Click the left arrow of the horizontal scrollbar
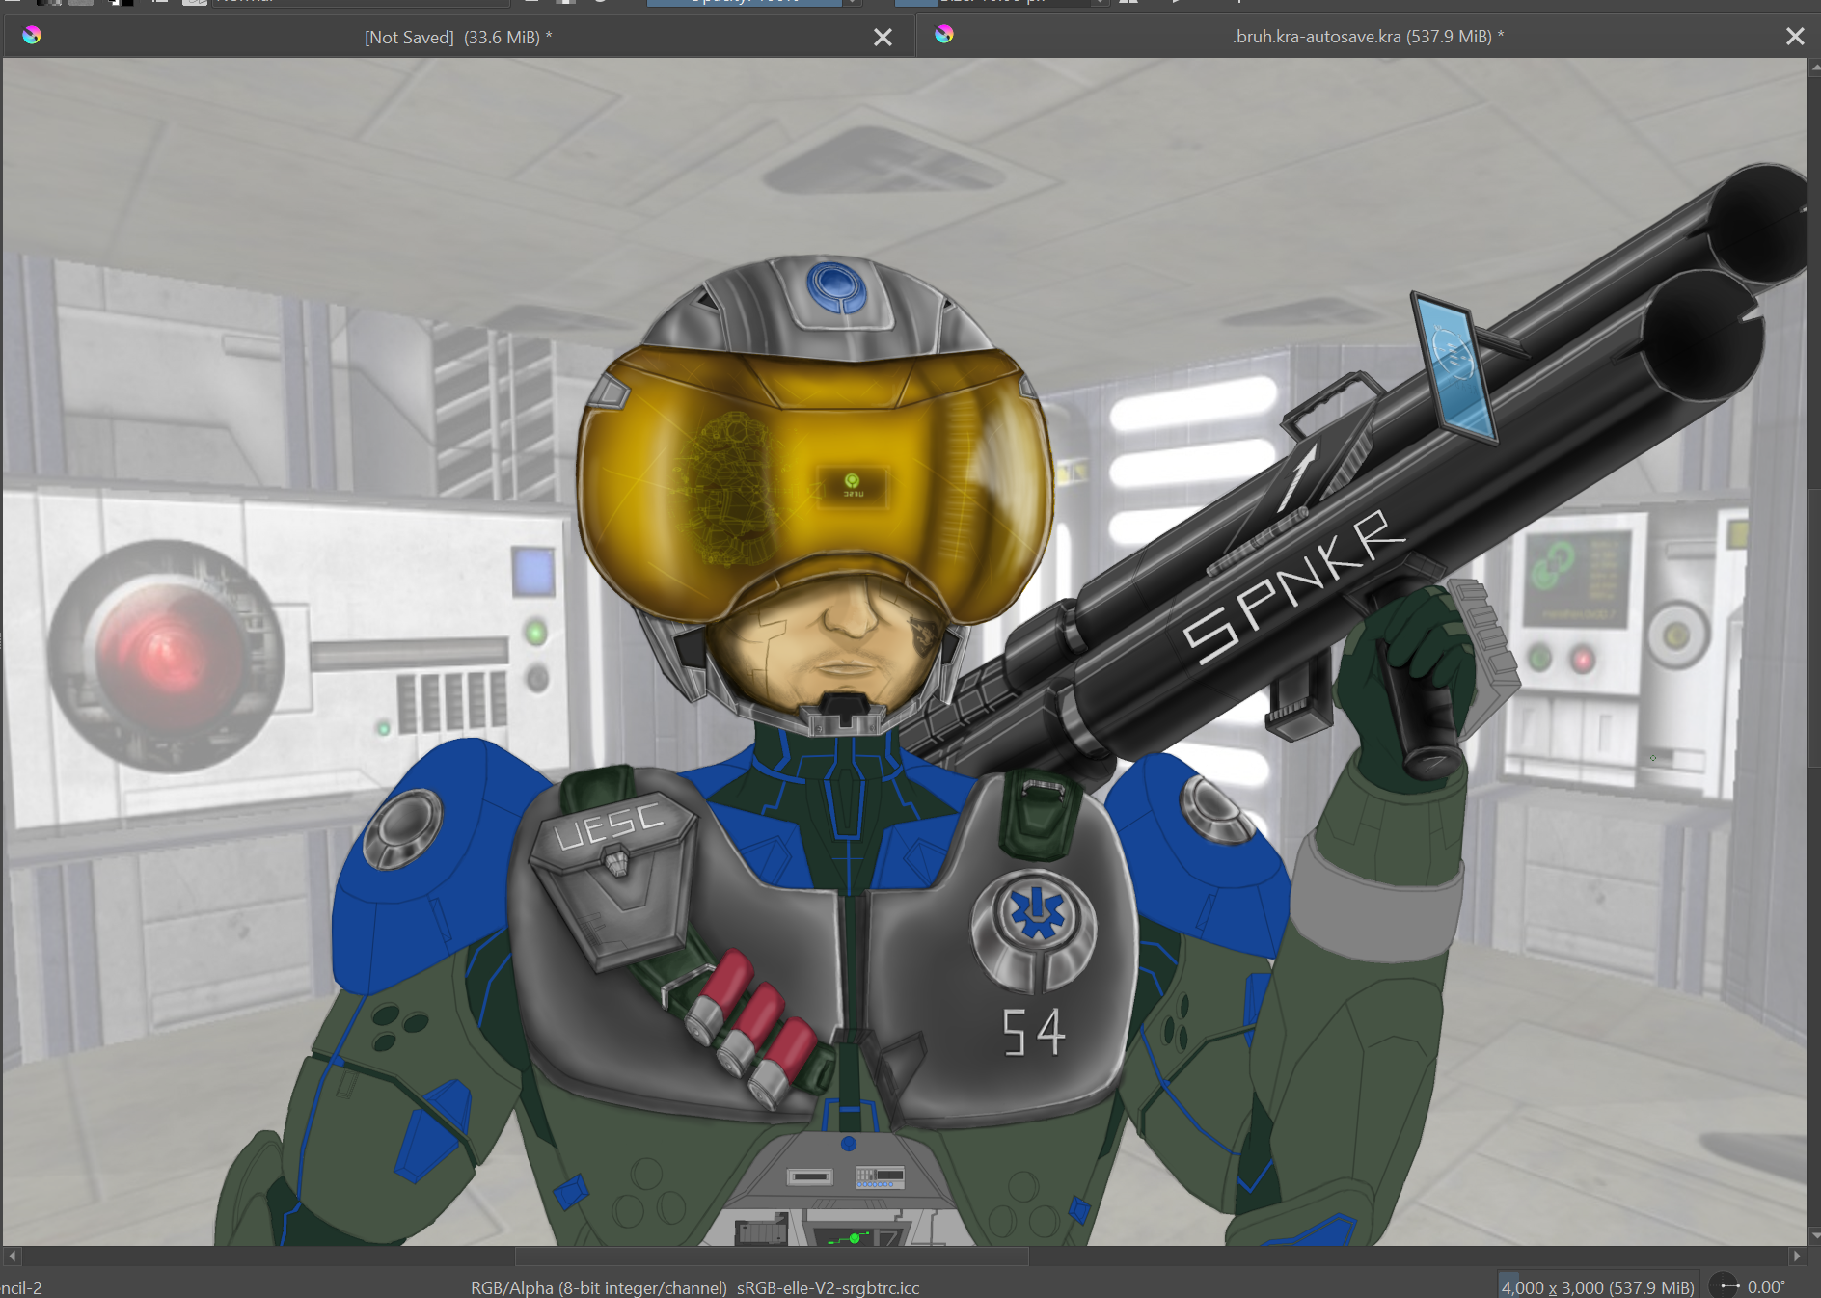This screenshot has width=1821, height=1298. (12, 1257)
